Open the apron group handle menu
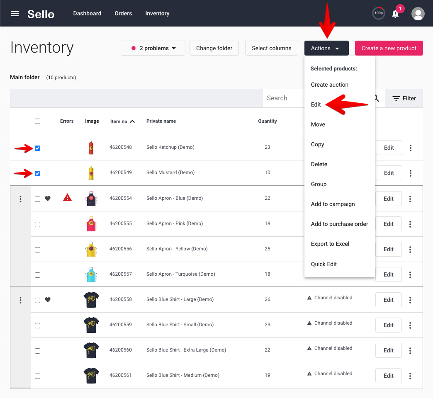 [x=20, y=199]
